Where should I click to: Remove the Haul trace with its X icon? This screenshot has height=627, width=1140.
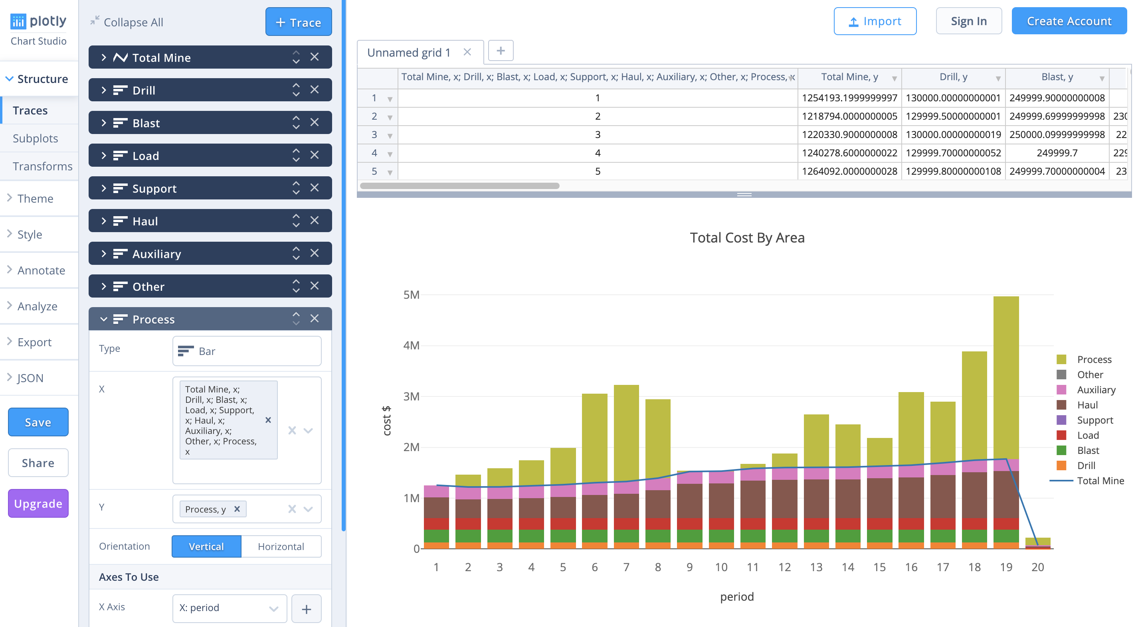tap(315, 221)
